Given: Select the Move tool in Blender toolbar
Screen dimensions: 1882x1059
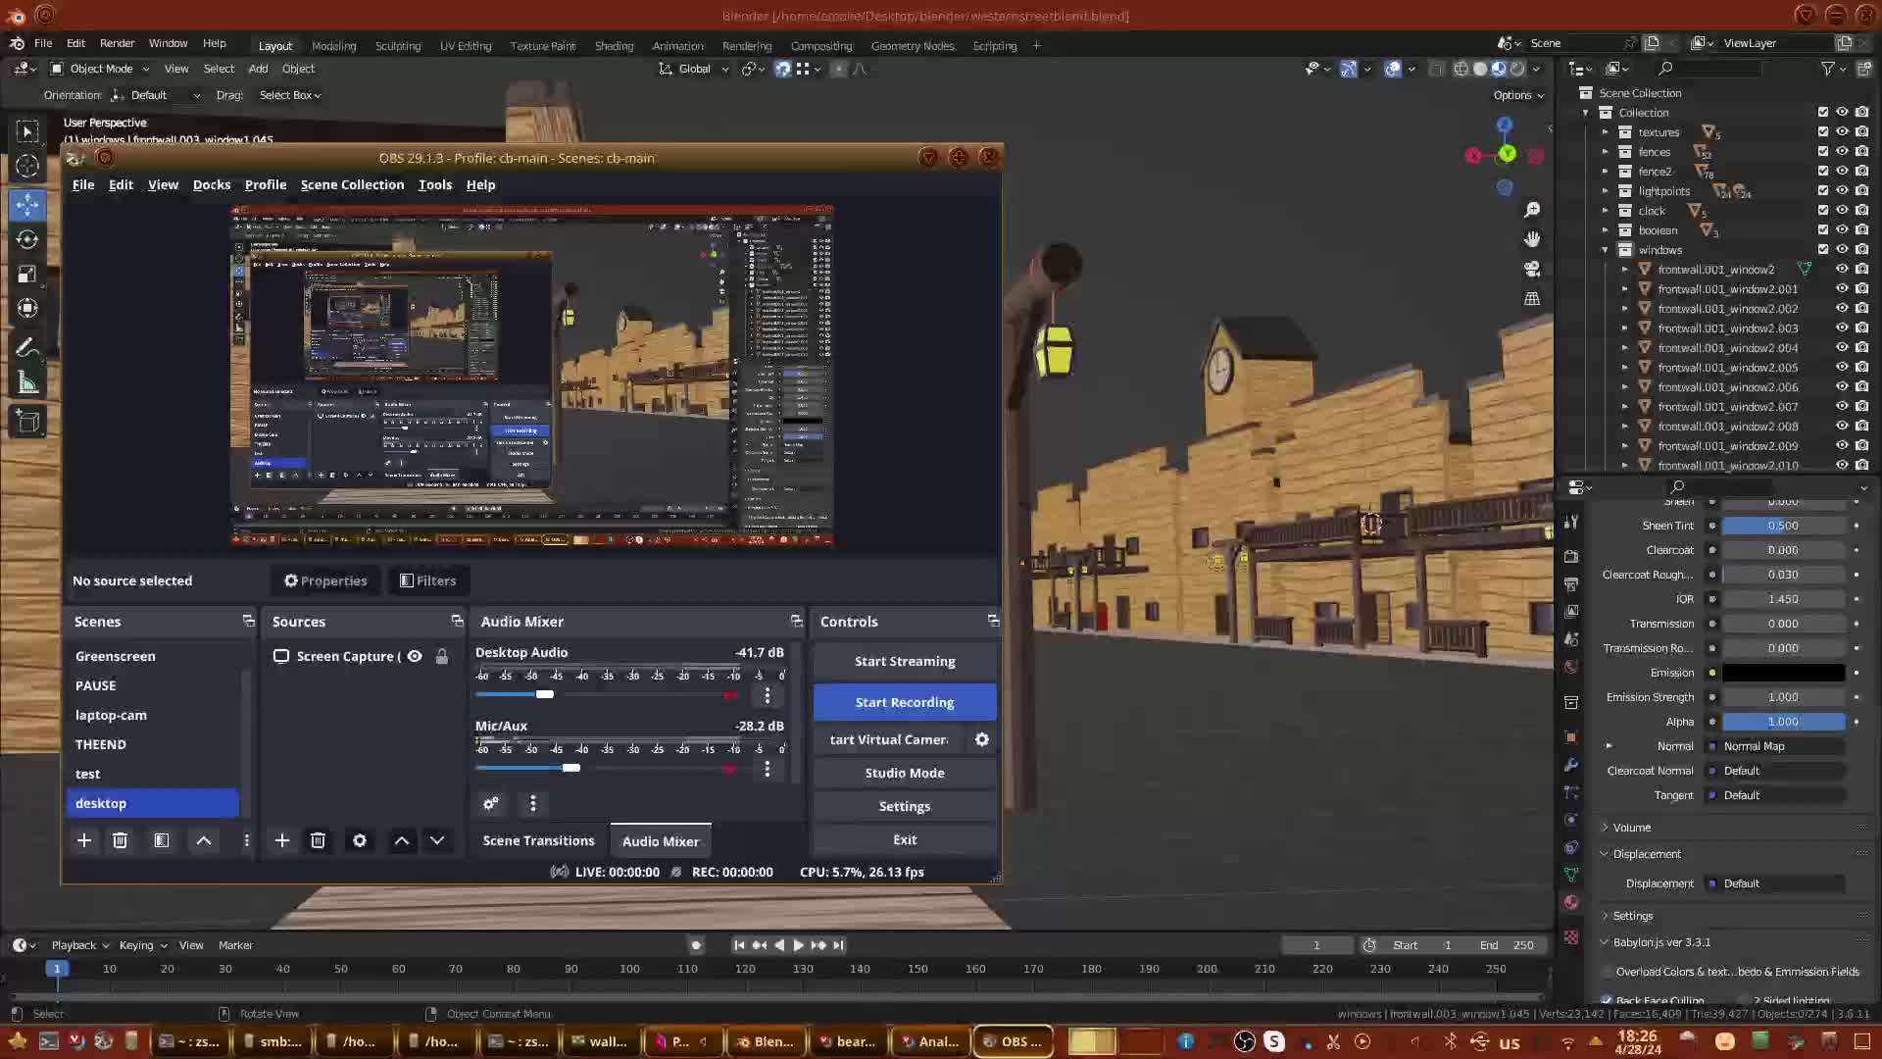Looking at the screenshot, I should point(27,205).
